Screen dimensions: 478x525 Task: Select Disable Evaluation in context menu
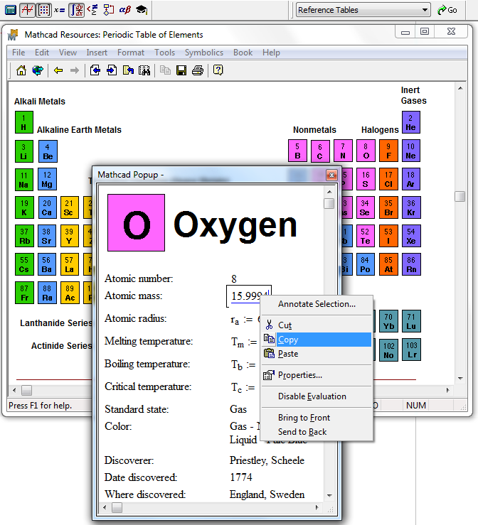[317, 396]
